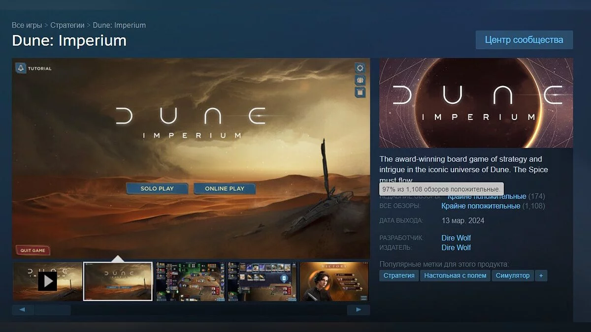Select the second title screen thumbnail
Screen dimensions: 591x332
click(x=118, y=281)
